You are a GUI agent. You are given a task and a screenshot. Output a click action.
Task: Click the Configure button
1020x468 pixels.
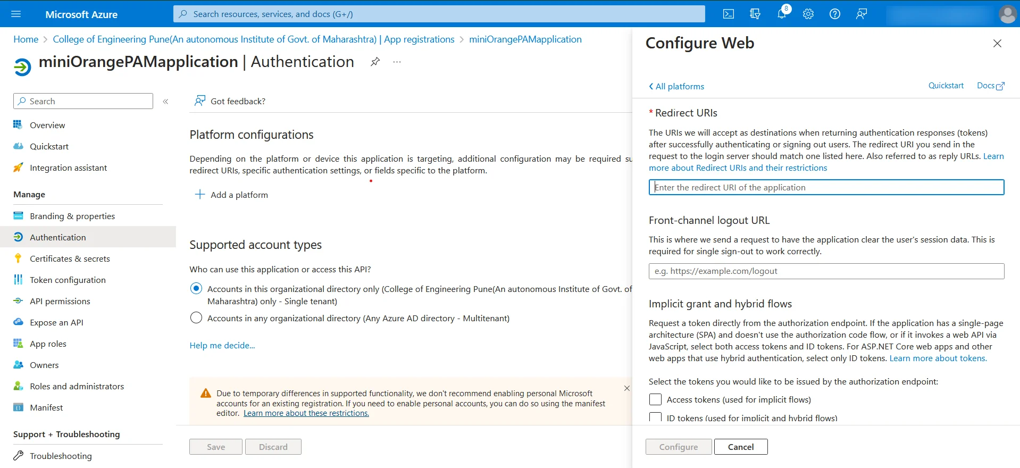(679, 447)
